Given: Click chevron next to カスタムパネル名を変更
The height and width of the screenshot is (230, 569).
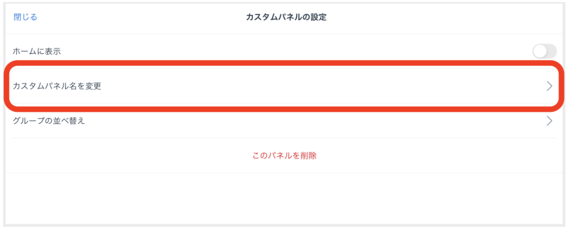Looking at the screenshot, I should tap(549, 86).
